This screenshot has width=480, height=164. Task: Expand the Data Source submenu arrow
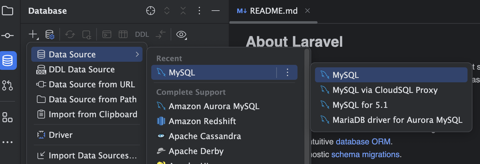pyautogui.click(x=137, y=55)
